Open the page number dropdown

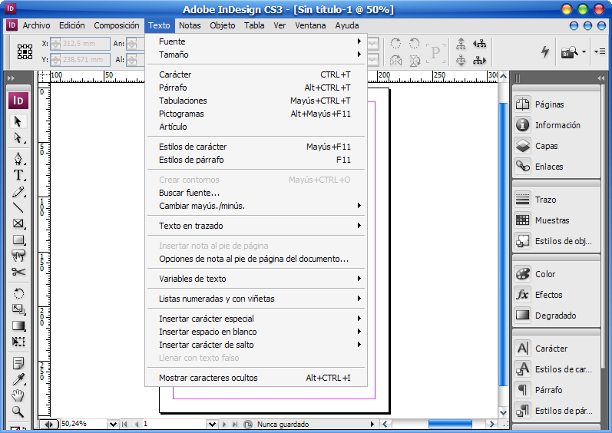211,424
